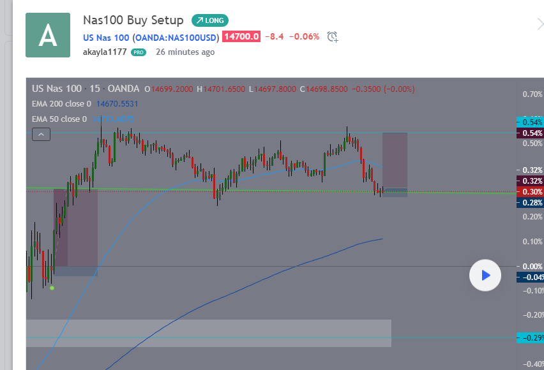
Task: Click the green 'A' author avatar
Action: click(48, 35)
